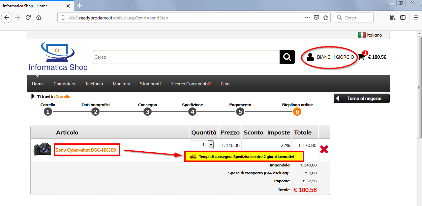
Task: Click Torna al negozio button
Action: 362,98
